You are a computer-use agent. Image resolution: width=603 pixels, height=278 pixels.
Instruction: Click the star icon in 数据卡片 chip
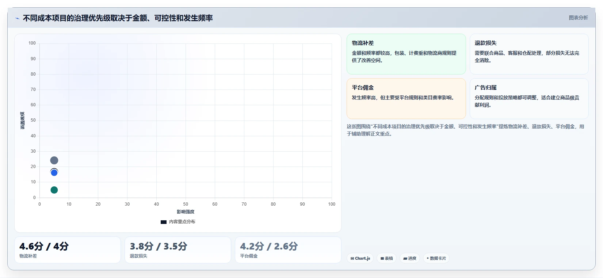pyautogui.click(x=428, y=258)
